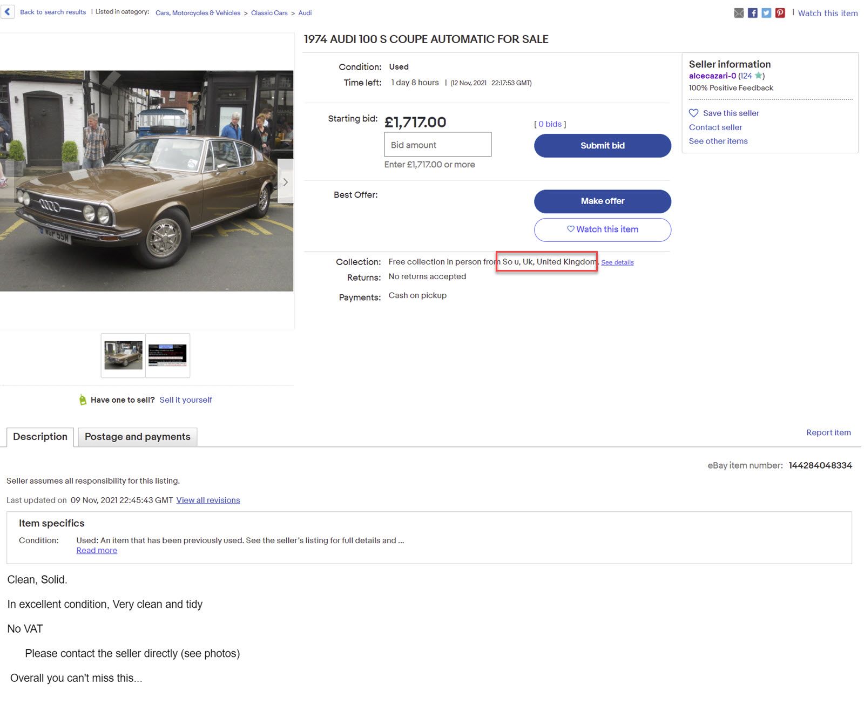Open seller feedback score 124

click(x=746, y=76)
